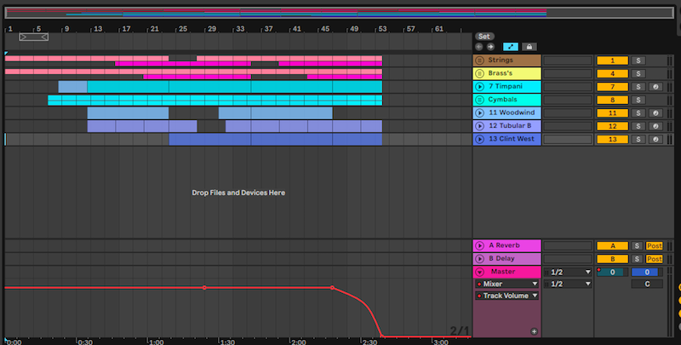
Task: Click the Cymbals group track icon
Action: [x=480, y=100]
